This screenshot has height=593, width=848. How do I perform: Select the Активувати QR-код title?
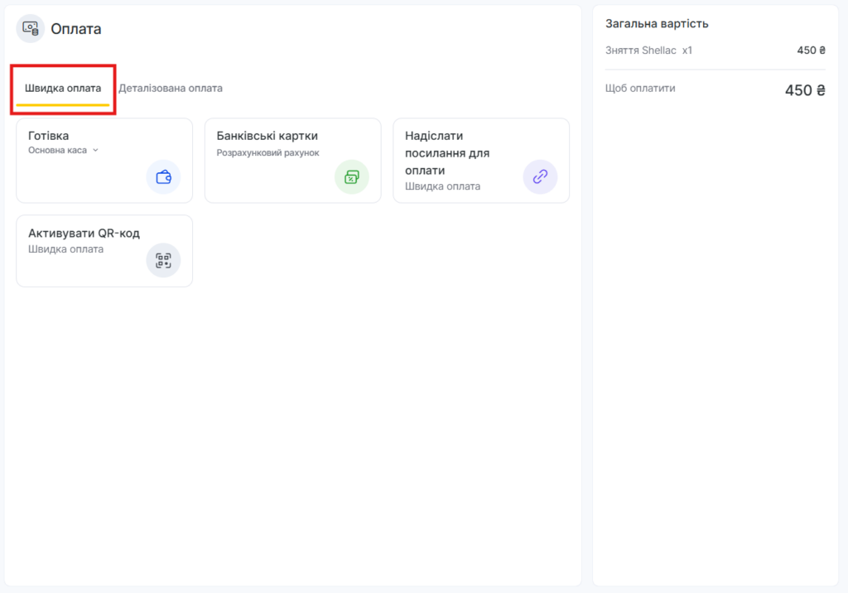tap(84, 233)
